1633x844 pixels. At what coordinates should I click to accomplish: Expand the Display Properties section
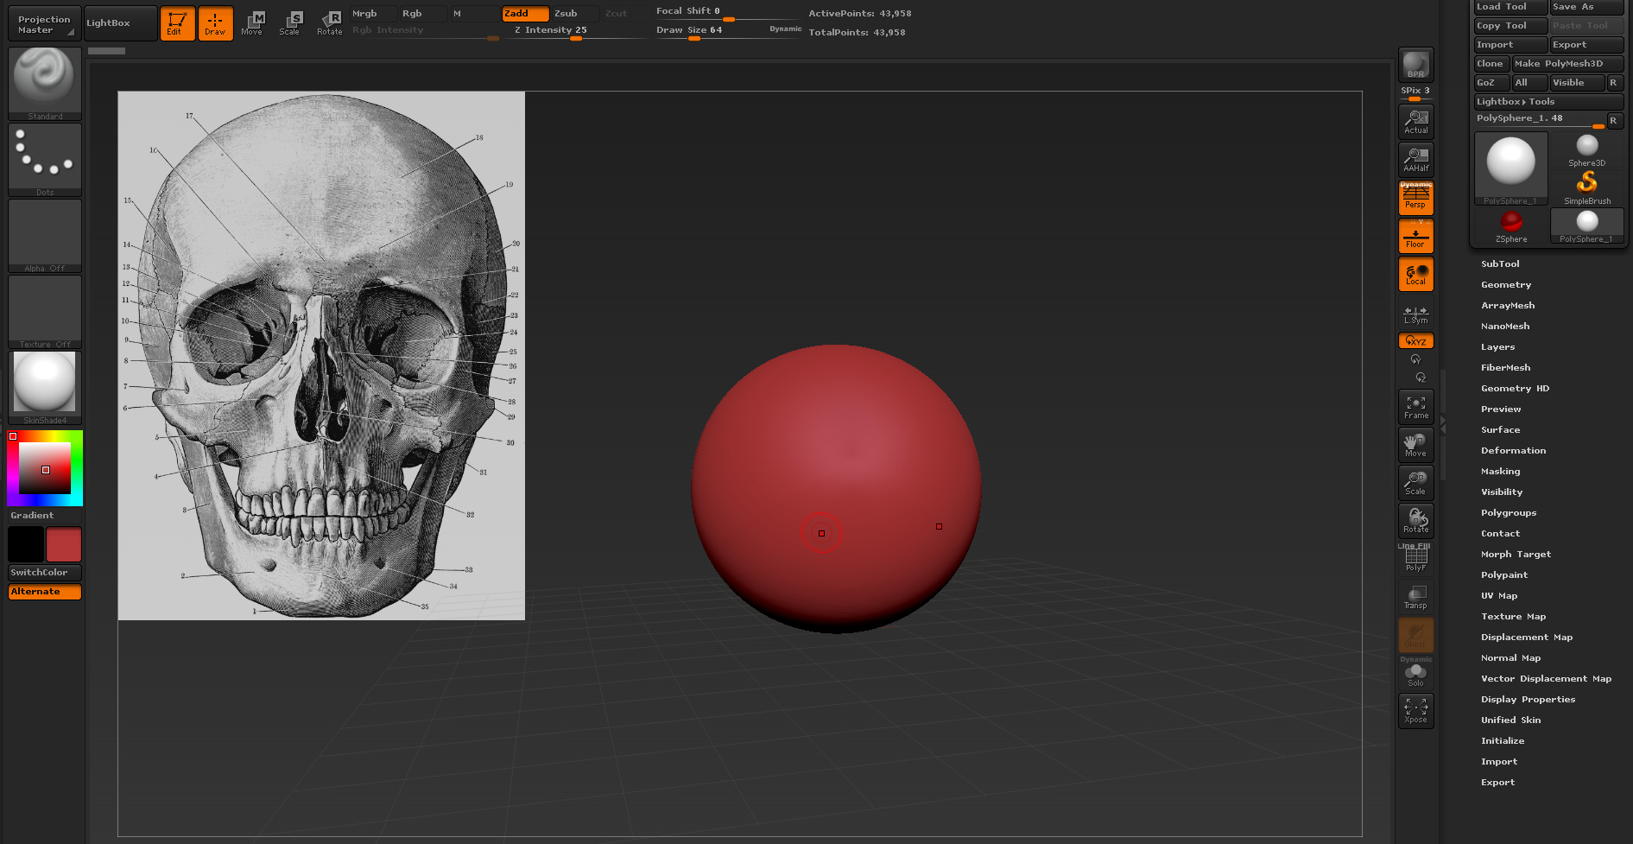[1529, 700]
